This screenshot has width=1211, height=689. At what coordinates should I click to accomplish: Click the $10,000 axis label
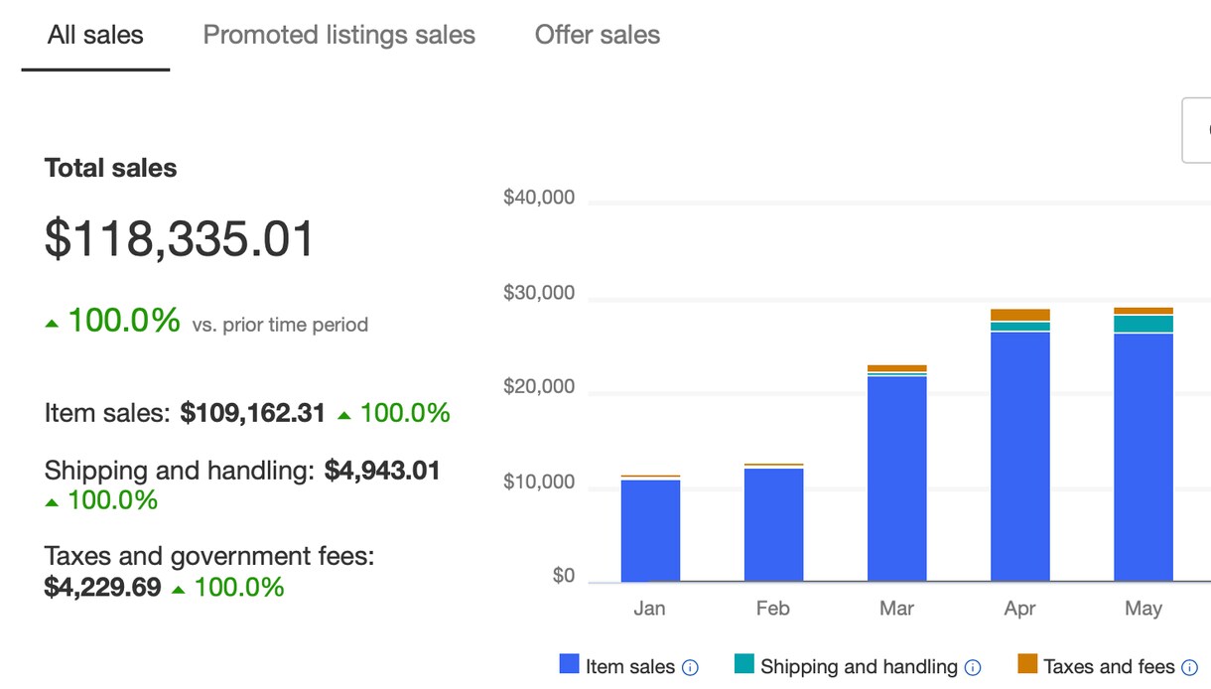pos(539,482)
